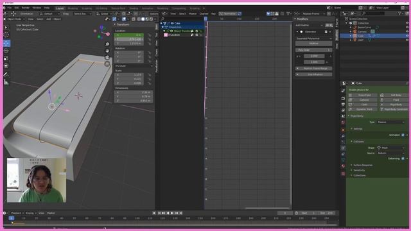Select the X Location pink channel swatch

pos(166,35)
